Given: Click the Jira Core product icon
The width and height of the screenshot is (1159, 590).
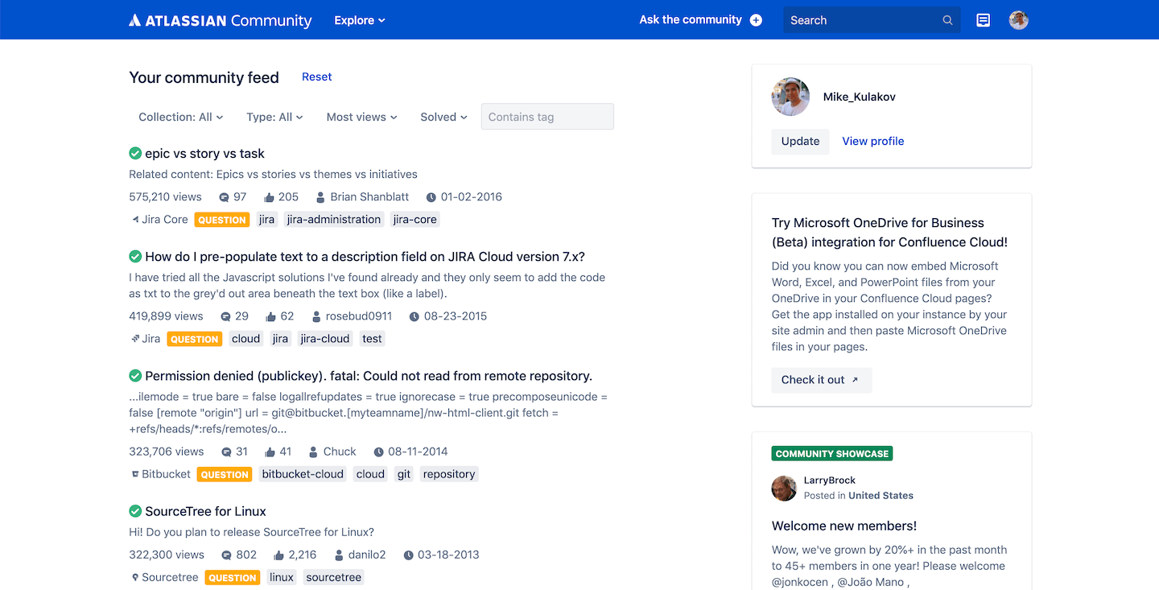Looking at the screenshot, I should [x=135, y=219].
